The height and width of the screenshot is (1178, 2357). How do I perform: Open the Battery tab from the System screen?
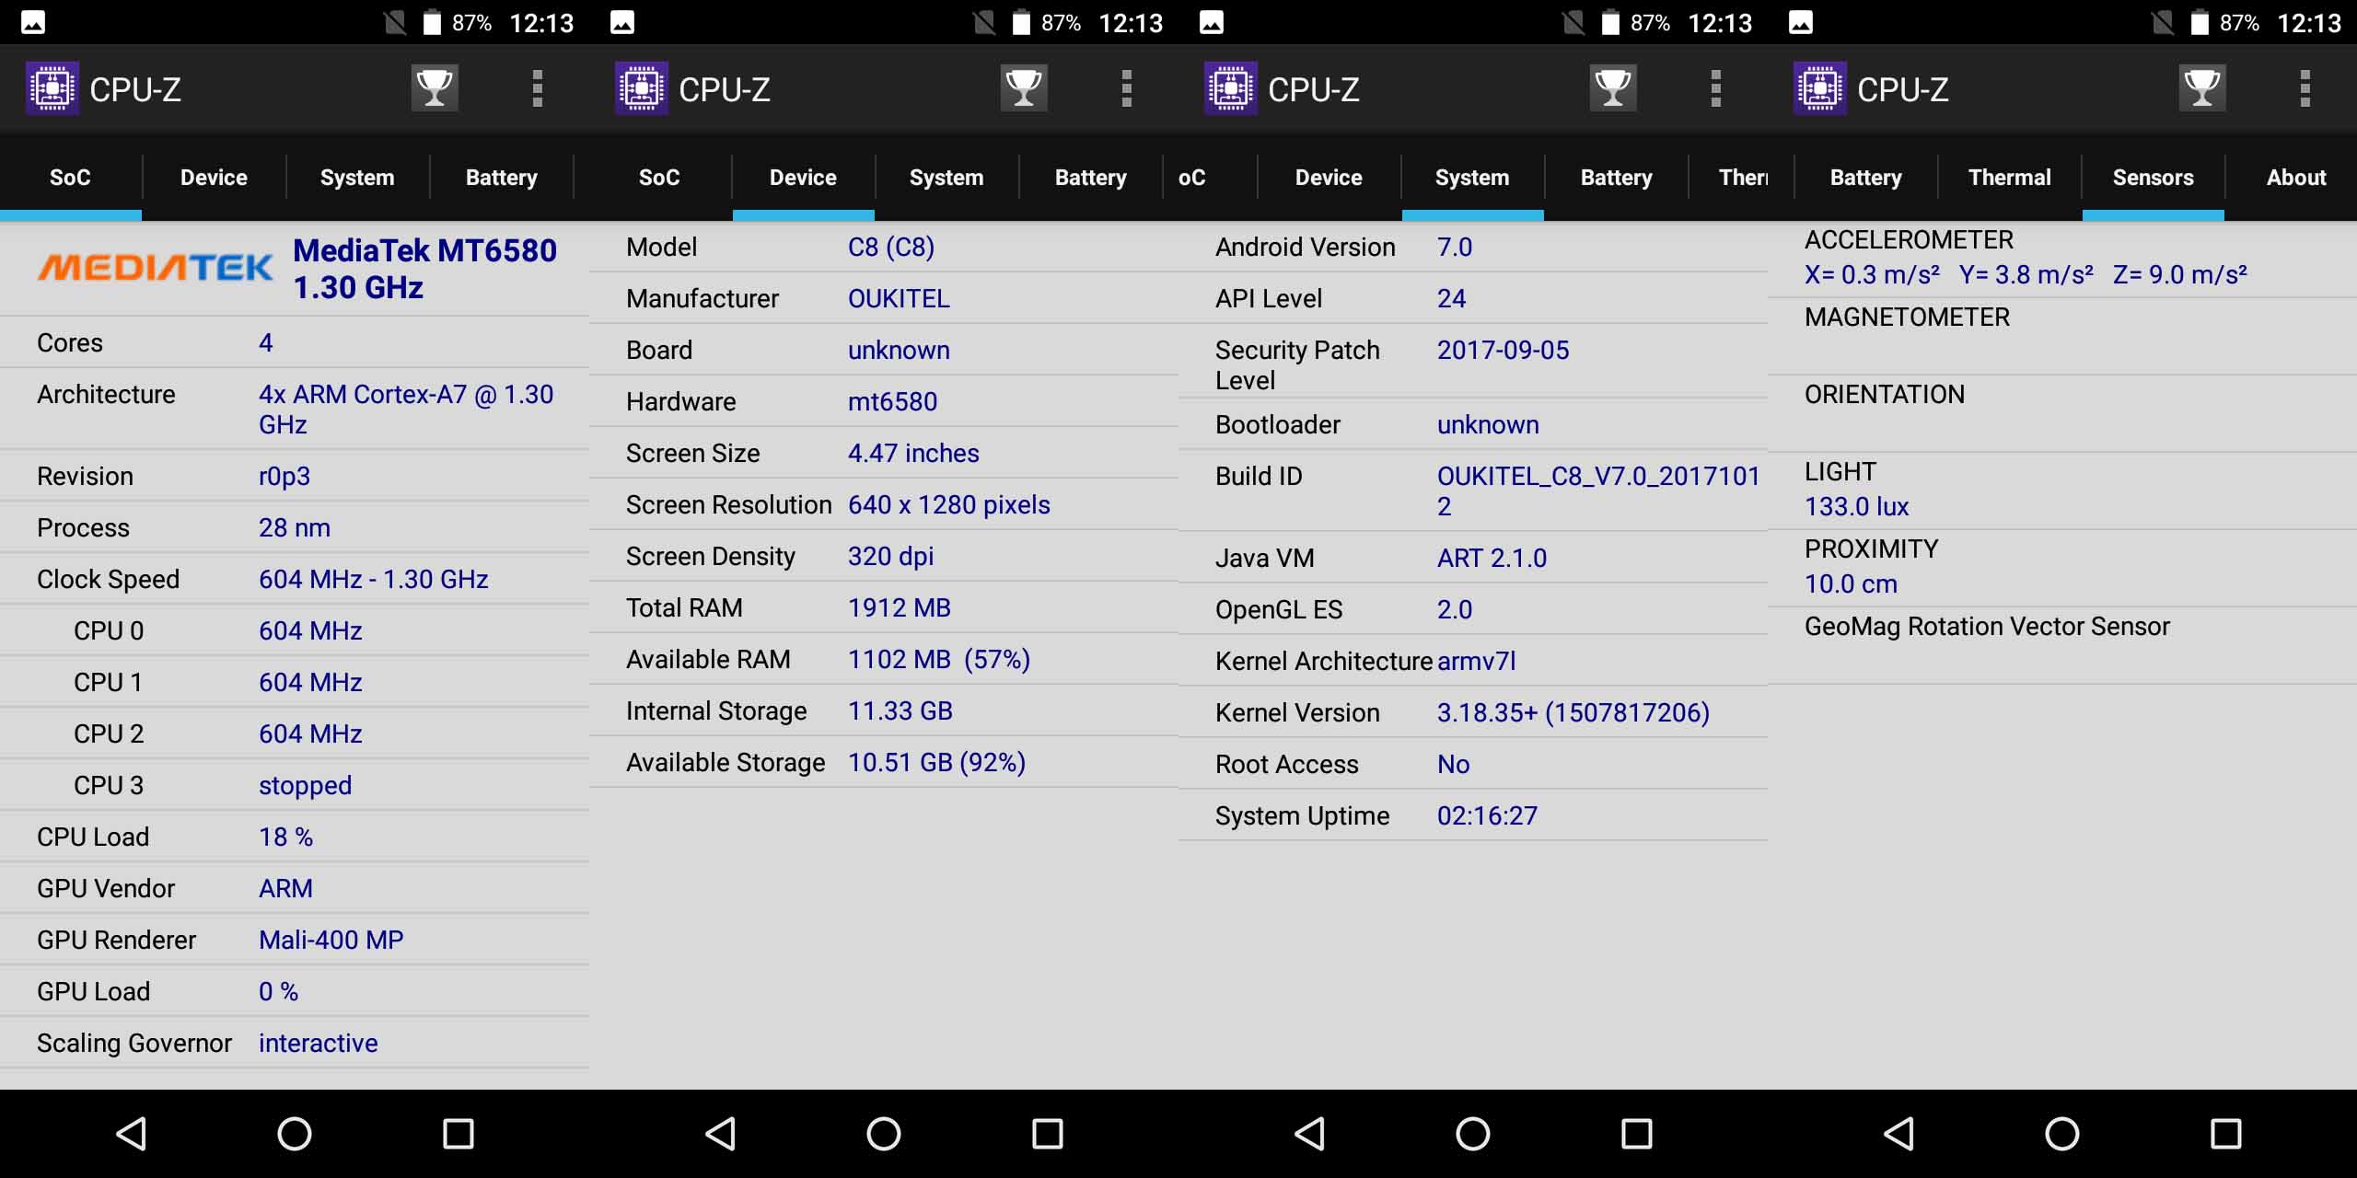point(1617,178)
